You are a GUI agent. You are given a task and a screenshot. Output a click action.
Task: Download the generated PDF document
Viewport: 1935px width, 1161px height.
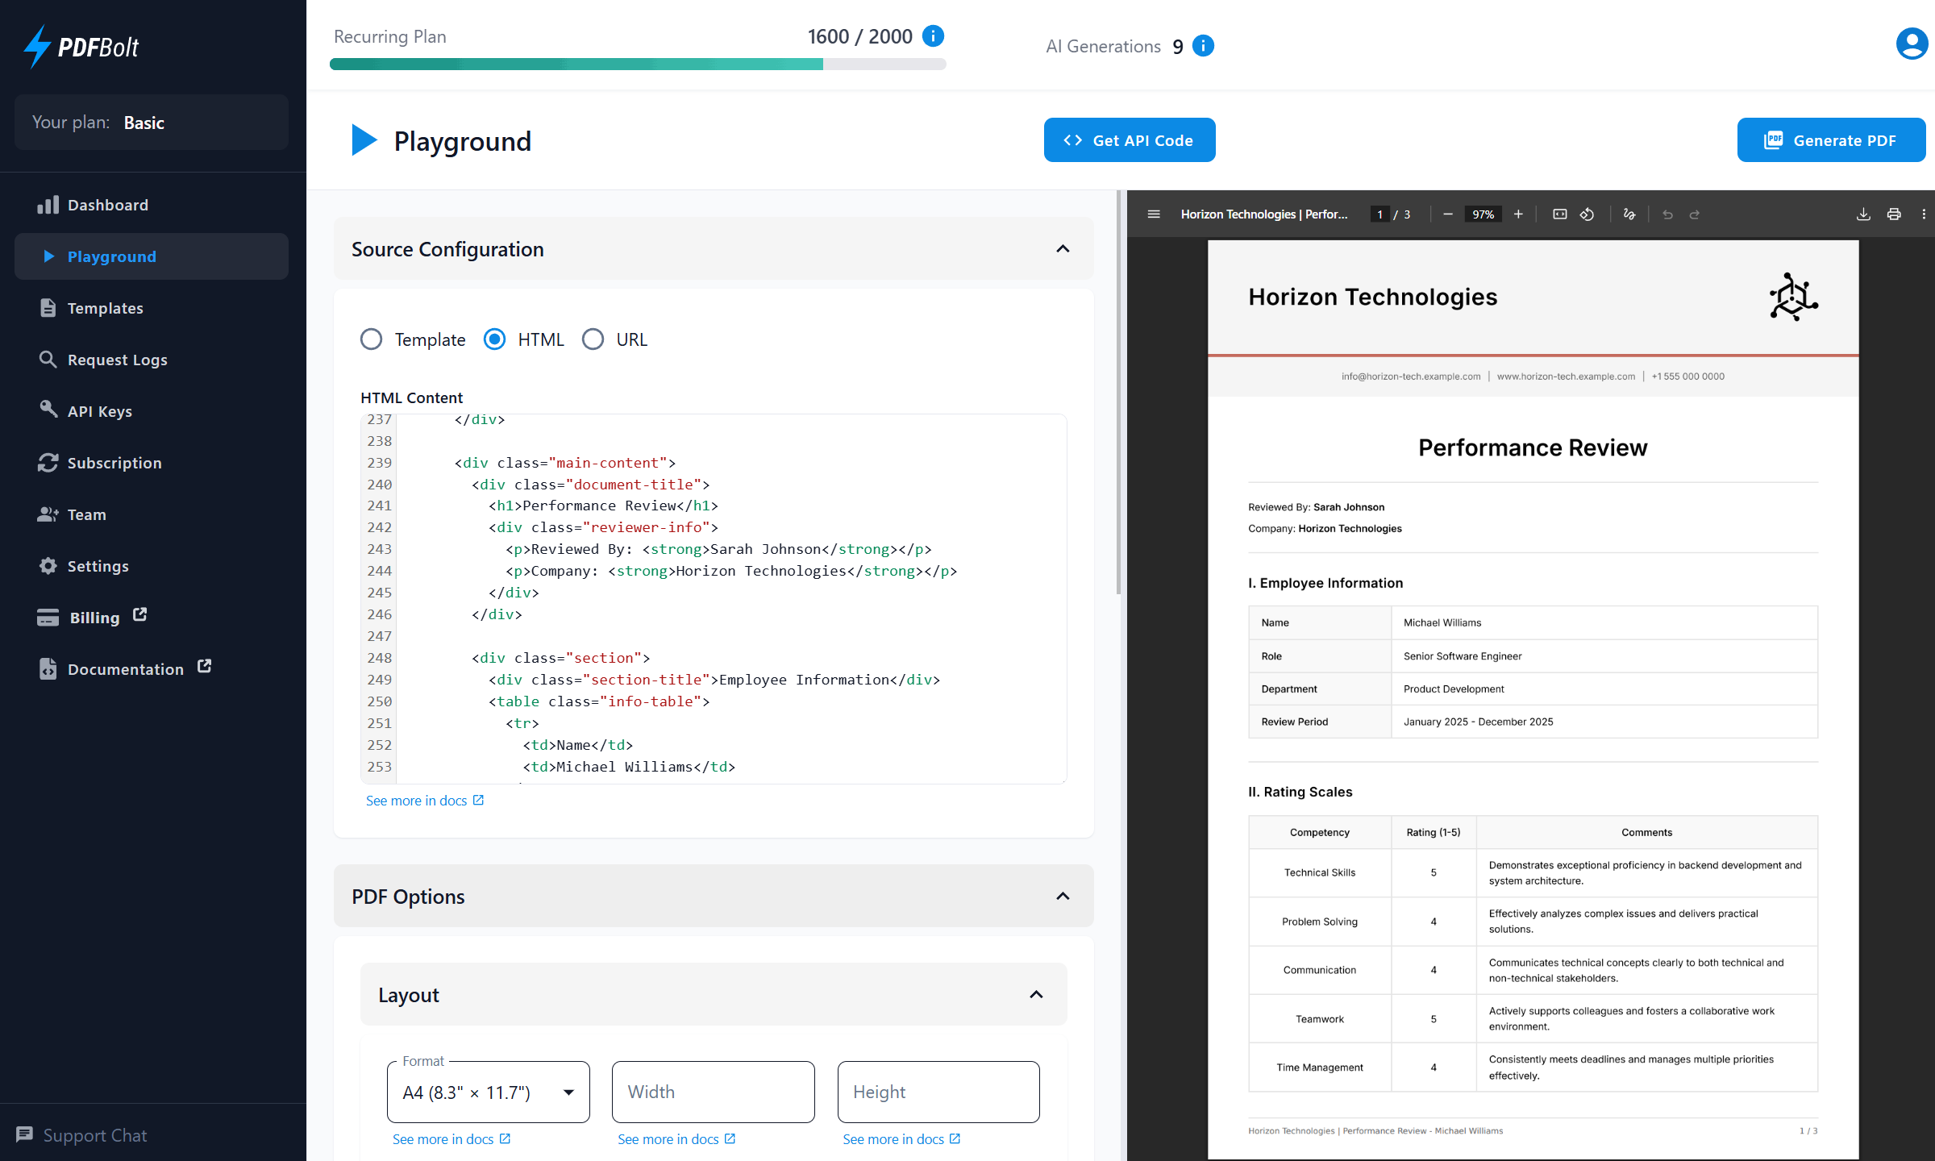click(x=1863, y=214)
